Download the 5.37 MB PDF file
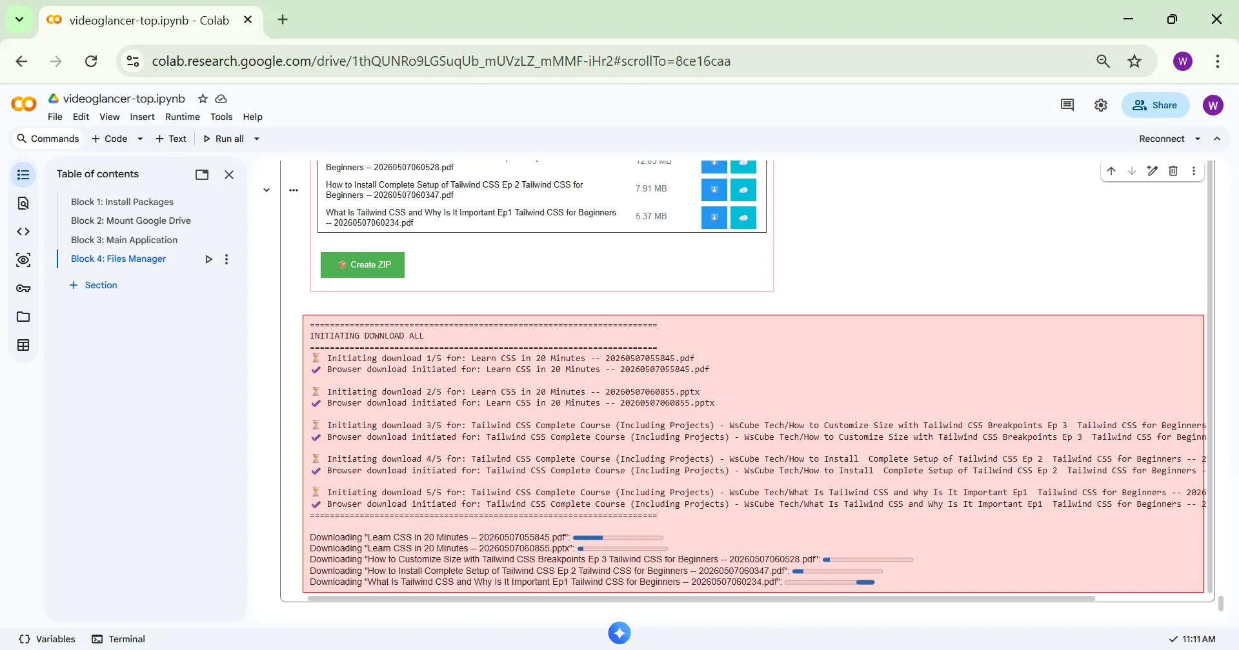1239x650 pixels. tap(714, 217)
